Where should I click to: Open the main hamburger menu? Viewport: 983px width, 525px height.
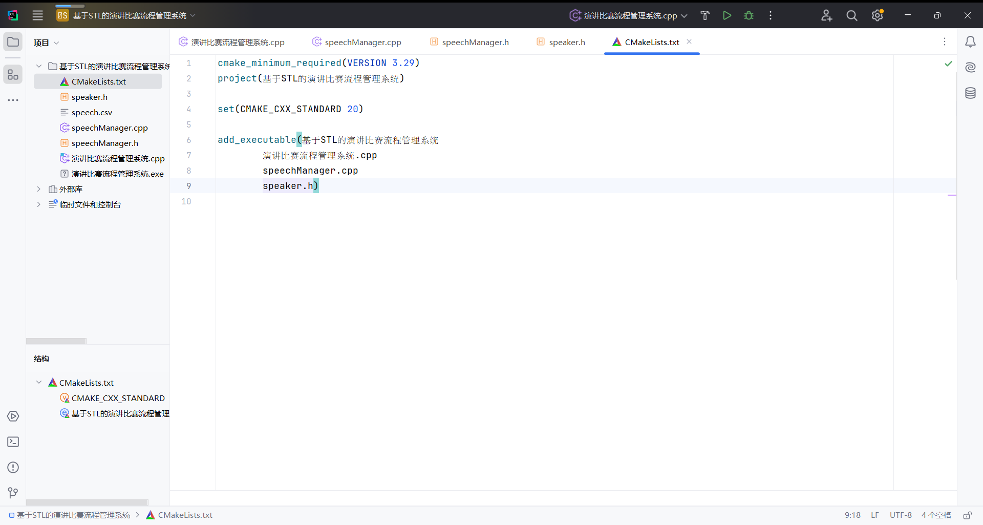coord(38,15)
